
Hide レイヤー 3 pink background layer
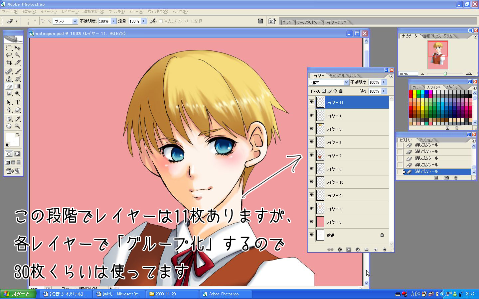tap(311, 222)
